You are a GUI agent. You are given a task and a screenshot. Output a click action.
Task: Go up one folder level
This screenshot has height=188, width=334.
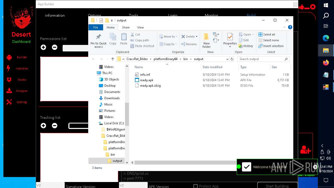(113, 59)
